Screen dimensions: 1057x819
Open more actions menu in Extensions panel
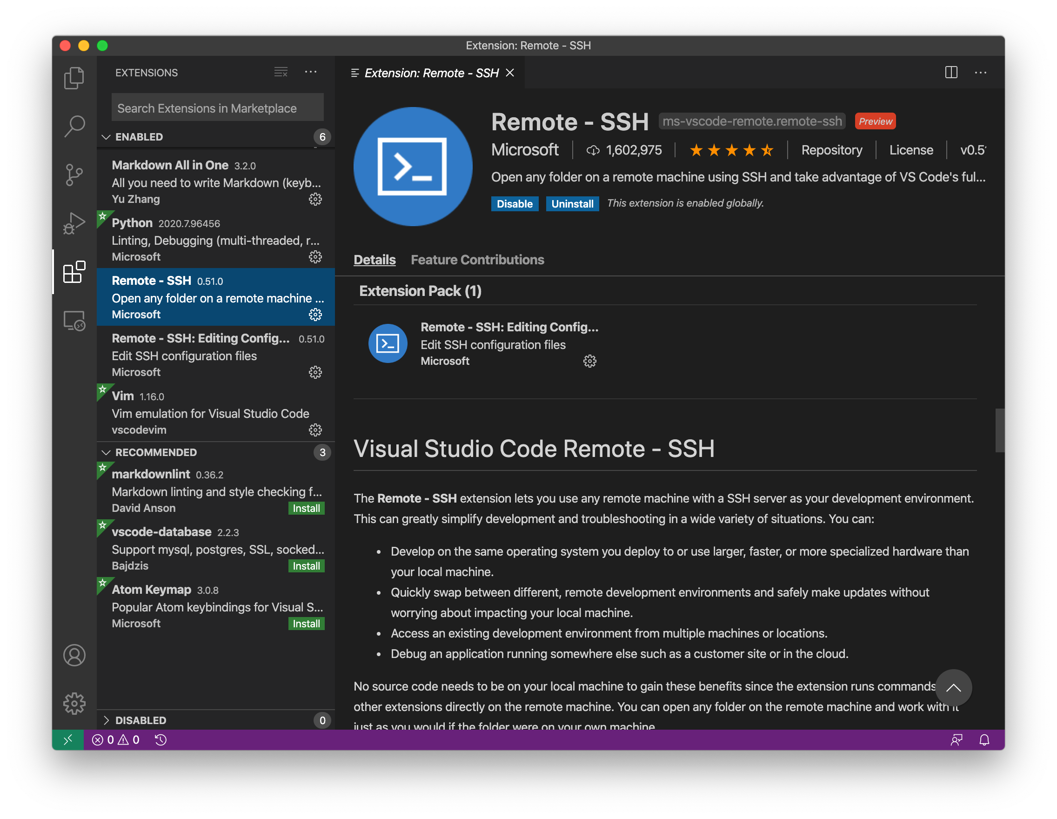point(311,72)
